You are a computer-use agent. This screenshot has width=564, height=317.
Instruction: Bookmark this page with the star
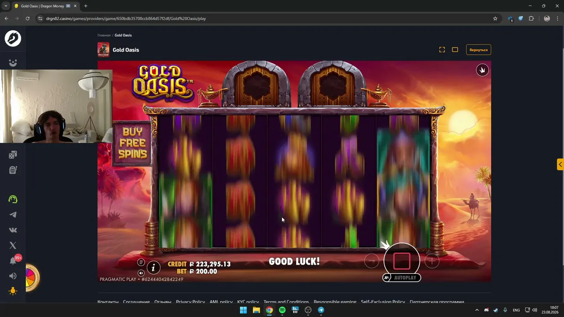point(495,18)
